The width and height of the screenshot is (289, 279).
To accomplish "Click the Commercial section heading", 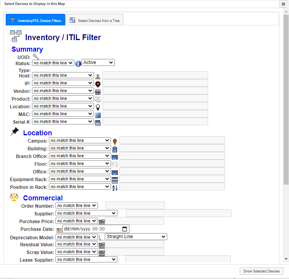I will (x=43, y=198).
